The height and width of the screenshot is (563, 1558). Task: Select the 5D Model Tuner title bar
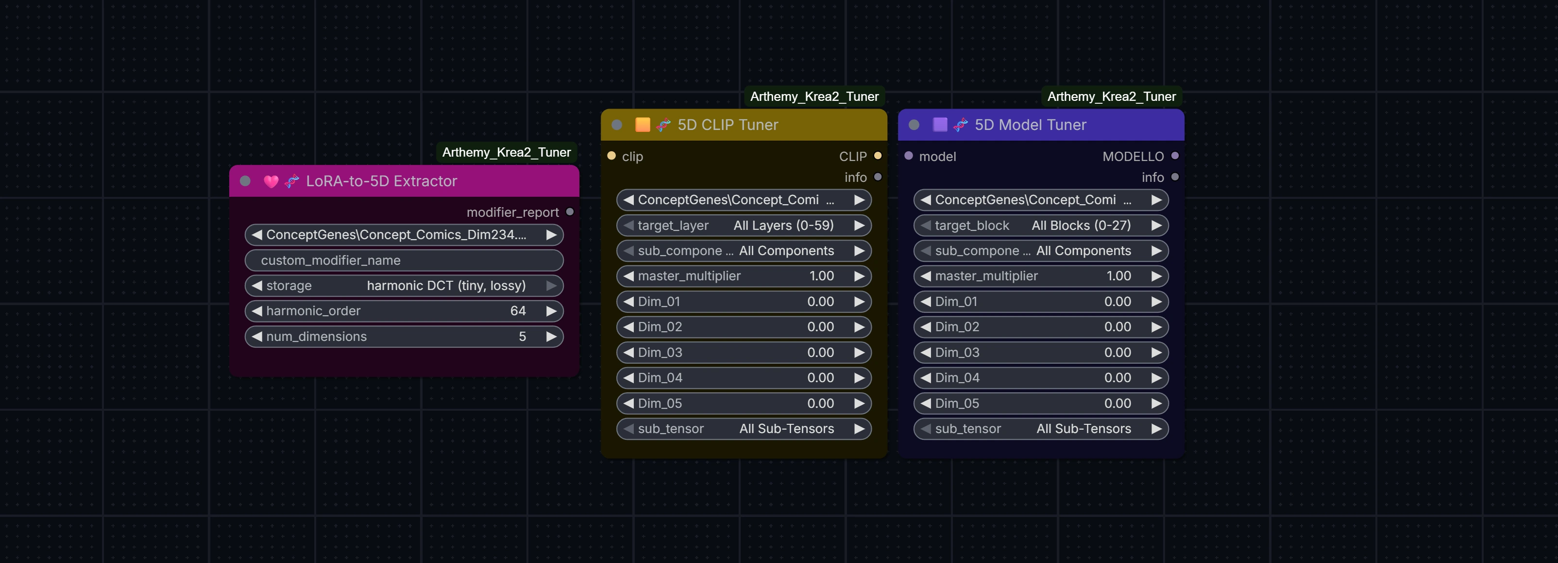pos(1041,125)
